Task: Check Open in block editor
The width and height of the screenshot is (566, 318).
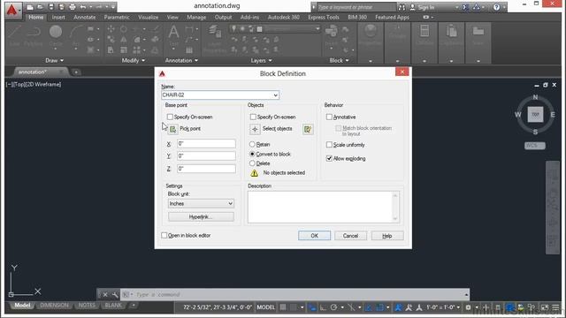Action: [x=164, y=235]
